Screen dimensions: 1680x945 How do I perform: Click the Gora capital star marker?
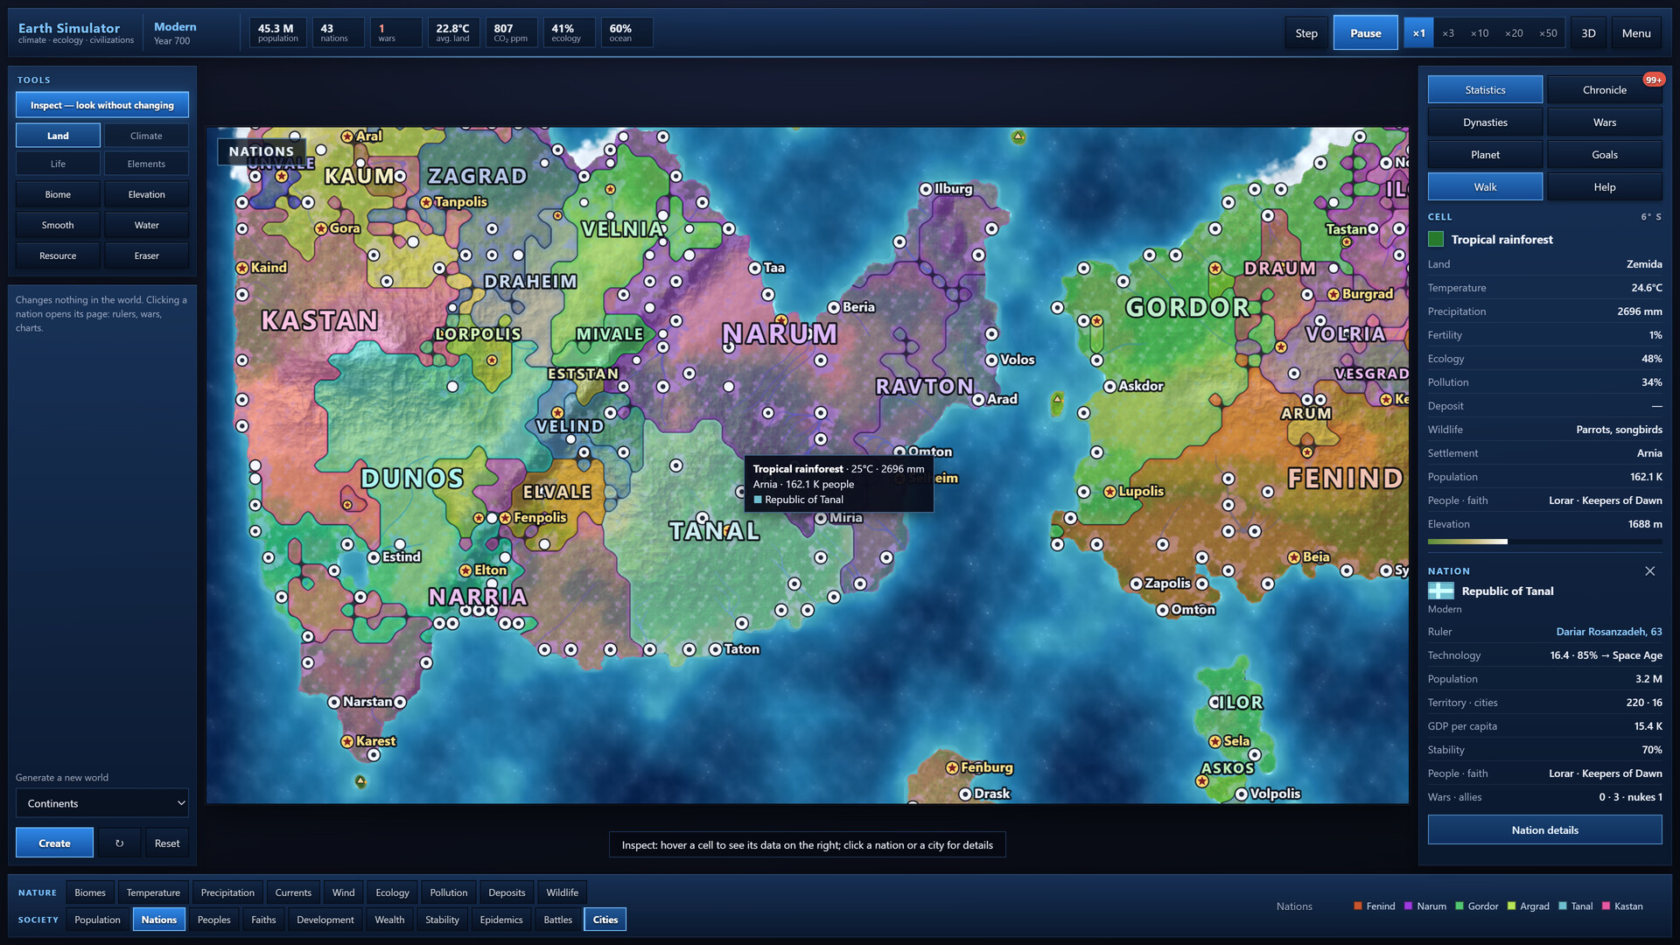pos(321,228)
